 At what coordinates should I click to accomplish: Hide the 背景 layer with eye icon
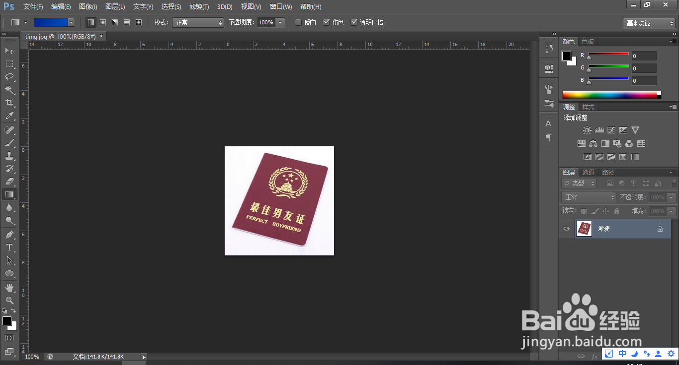coord(567,229)
